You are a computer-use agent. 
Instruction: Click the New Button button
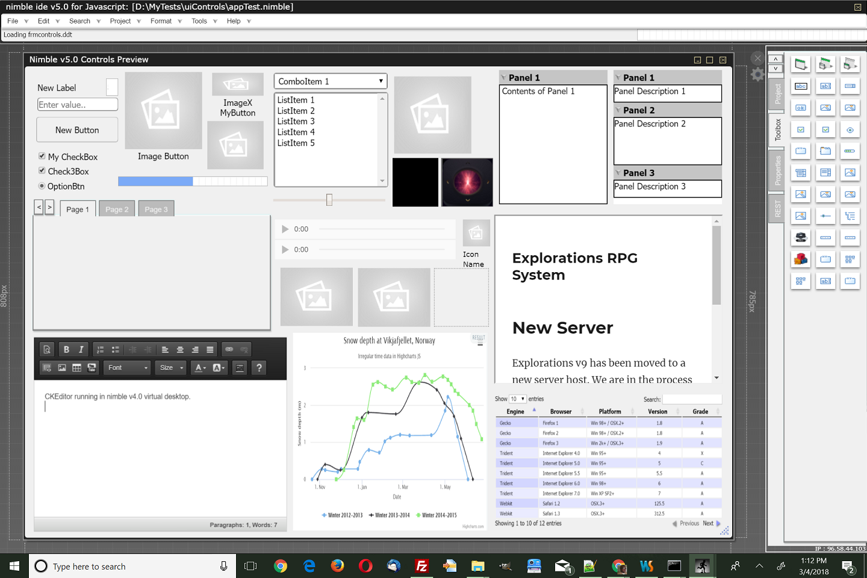point(77,130)
